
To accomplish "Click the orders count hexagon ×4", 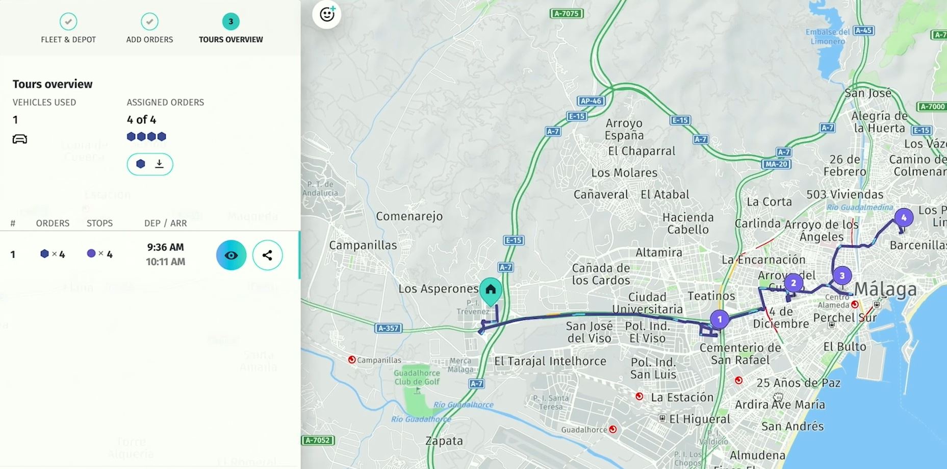I will pos(53,254).
